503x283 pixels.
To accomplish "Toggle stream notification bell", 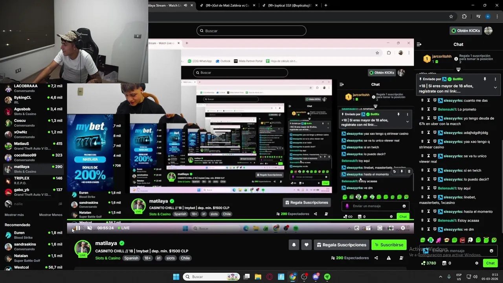I will [x=294, y=245].
